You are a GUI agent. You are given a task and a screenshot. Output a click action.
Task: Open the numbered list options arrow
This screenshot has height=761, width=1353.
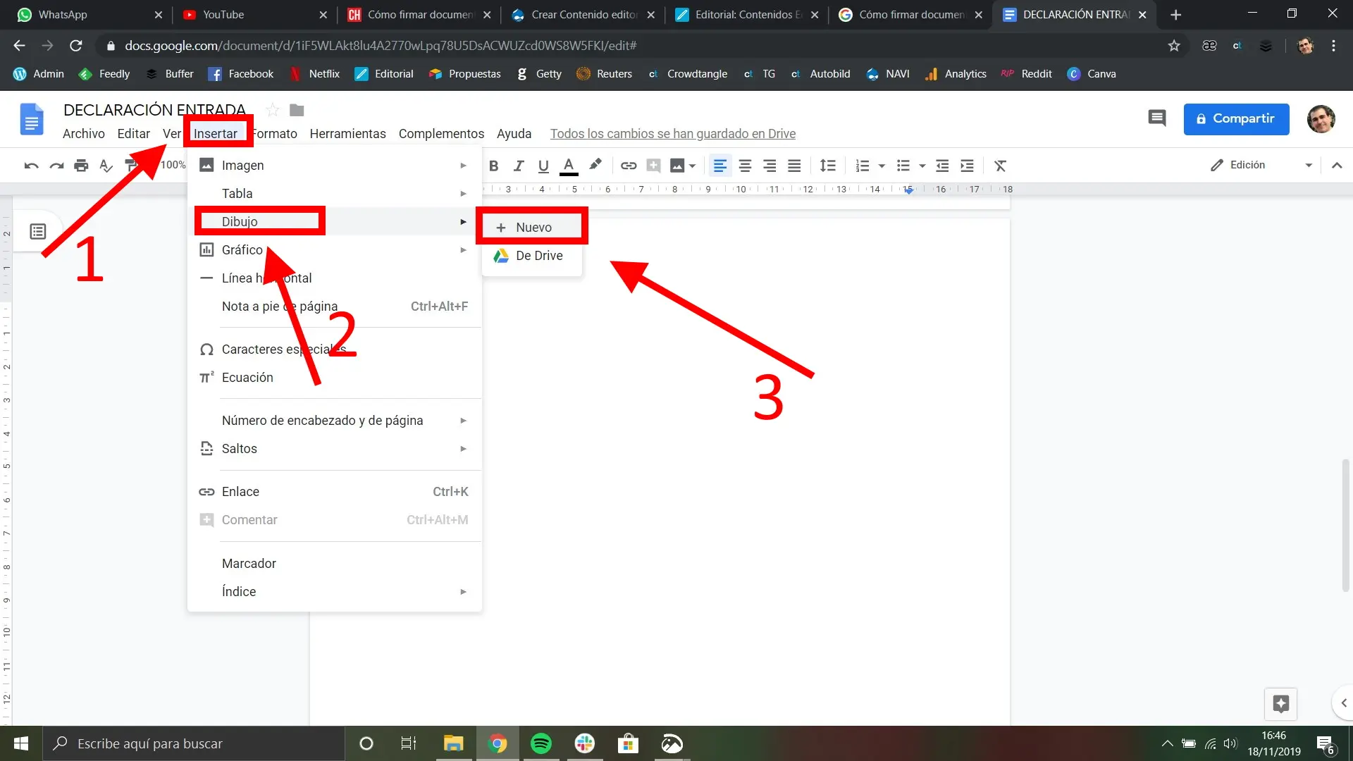tap(882, 166)
